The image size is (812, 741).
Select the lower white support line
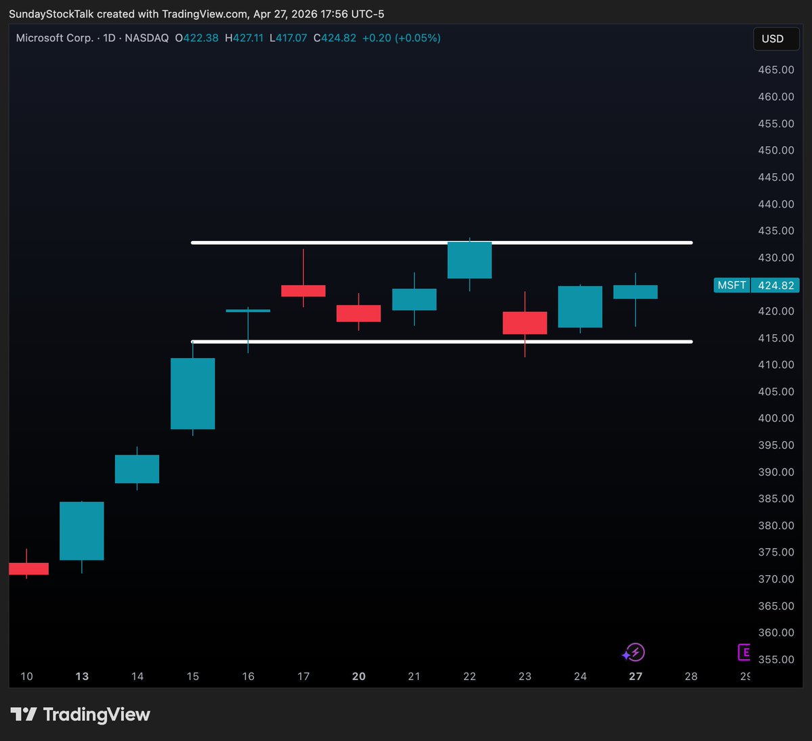(x=442, y=342)
